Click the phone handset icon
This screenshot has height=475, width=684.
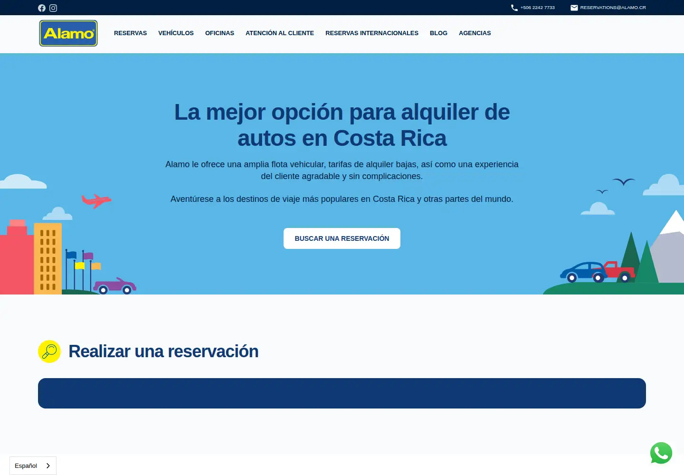[514, 8]
